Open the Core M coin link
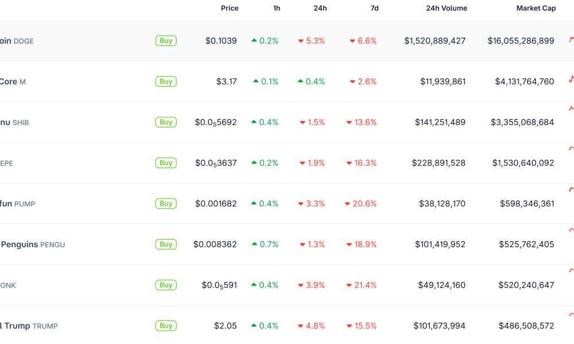This screenshot has width=574, height=344. coord(13,81)
